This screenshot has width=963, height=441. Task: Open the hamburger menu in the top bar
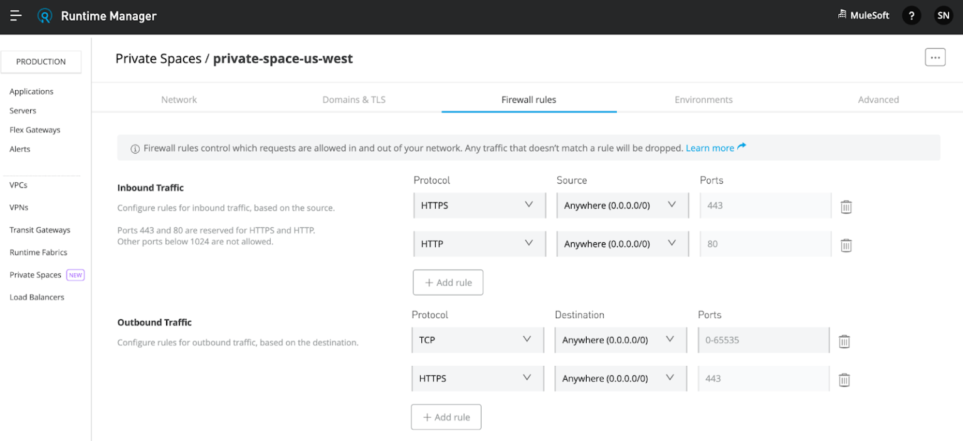tap(16, 16)
